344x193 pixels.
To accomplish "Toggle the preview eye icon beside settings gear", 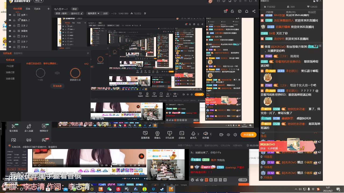I will 228,135.
